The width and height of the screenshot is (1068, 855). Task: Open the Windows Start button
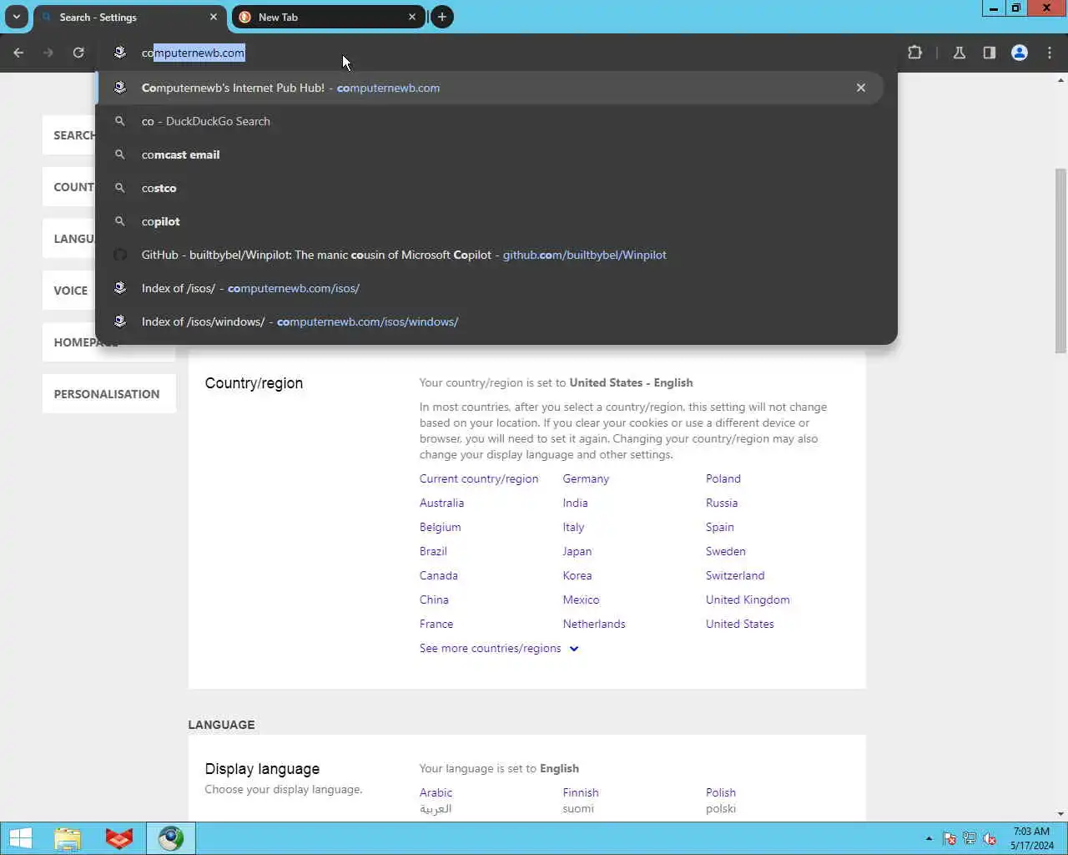(x=20, y=838)
